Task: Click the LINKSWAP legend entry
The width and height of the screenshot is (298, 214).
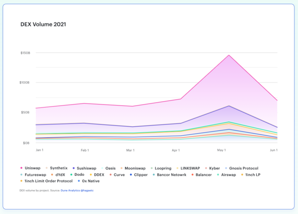Action: 188,168
